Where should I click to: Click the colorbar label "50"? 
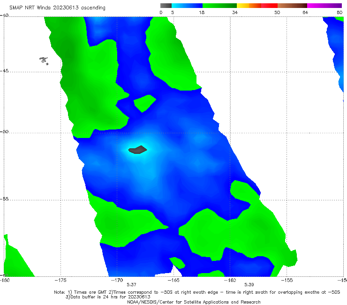point(277,12)
